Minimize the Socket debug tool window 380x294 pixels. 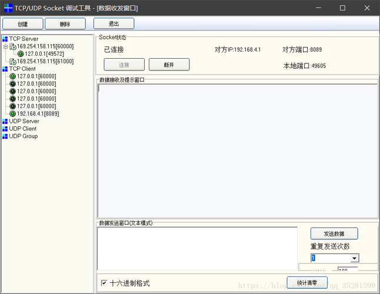[x=318, y=8]
